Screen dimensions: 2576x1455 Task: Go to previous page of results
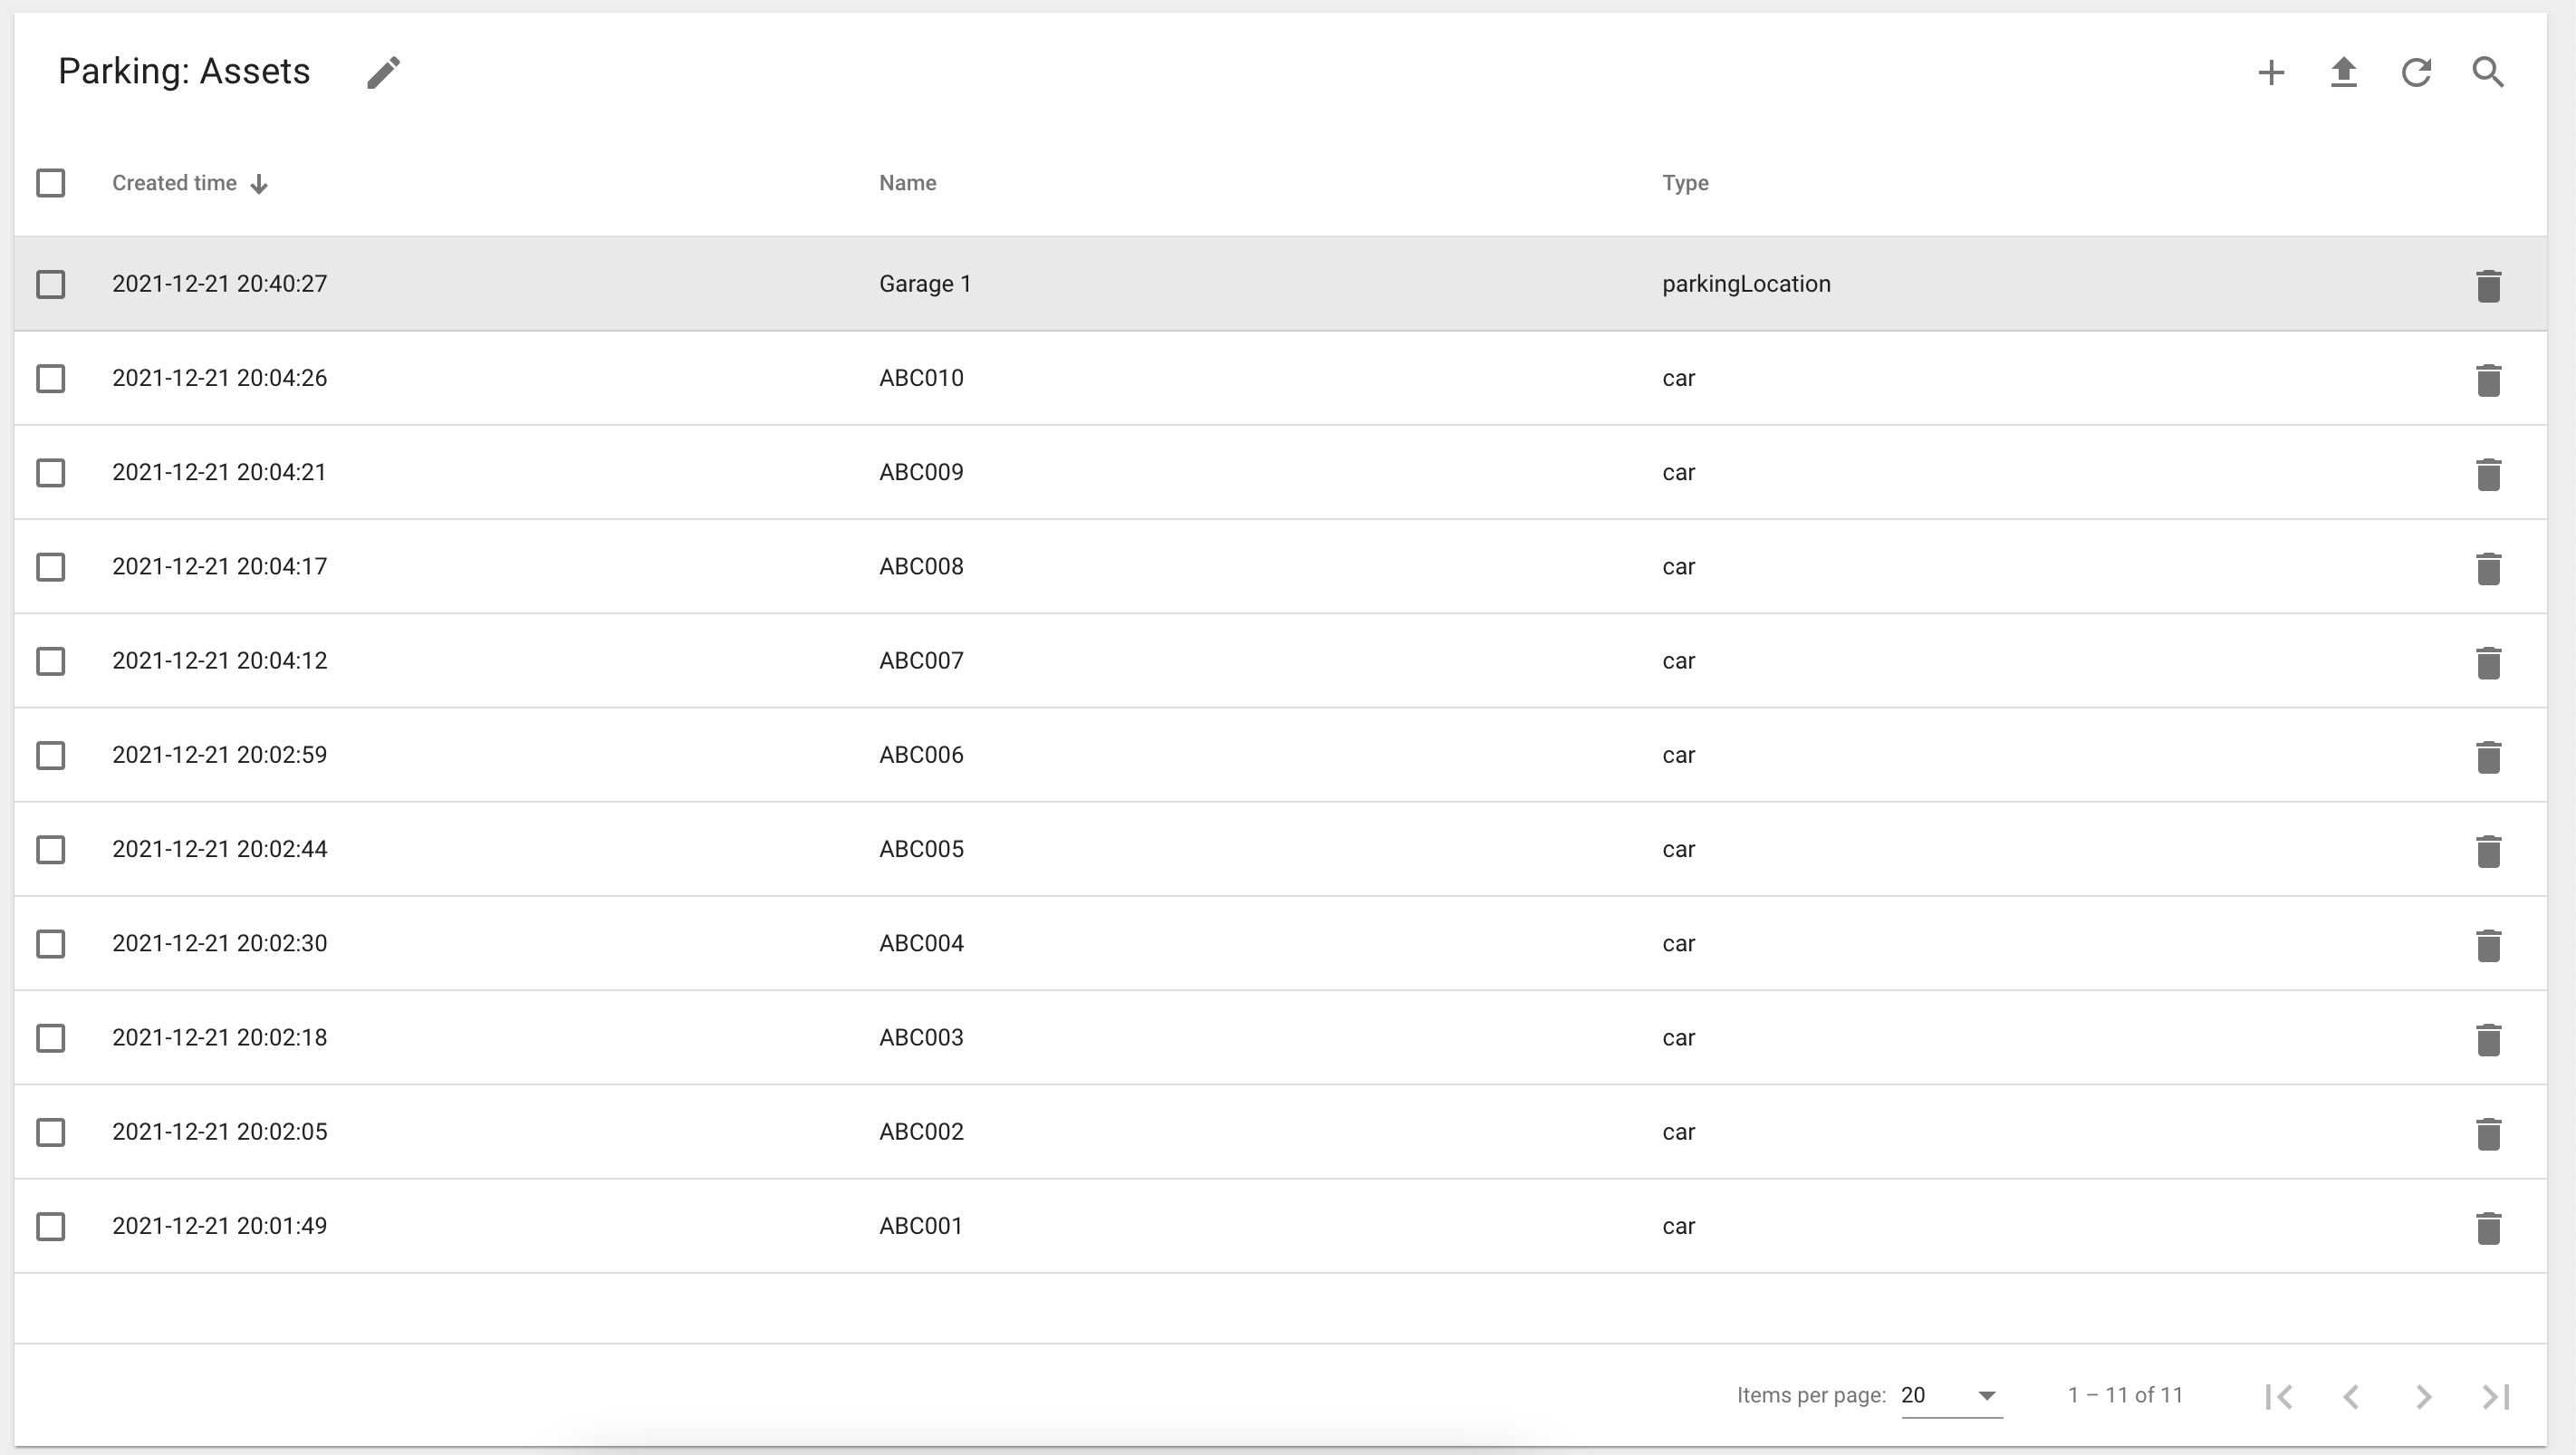click(2351, 1396)
